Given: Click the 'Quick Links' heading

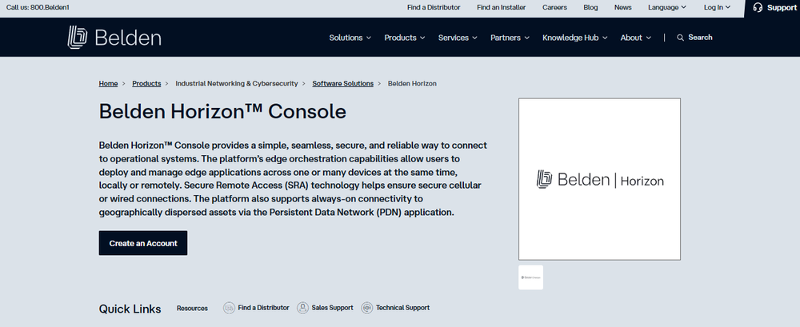Looking at the screenshot, I should coord(130,309).
